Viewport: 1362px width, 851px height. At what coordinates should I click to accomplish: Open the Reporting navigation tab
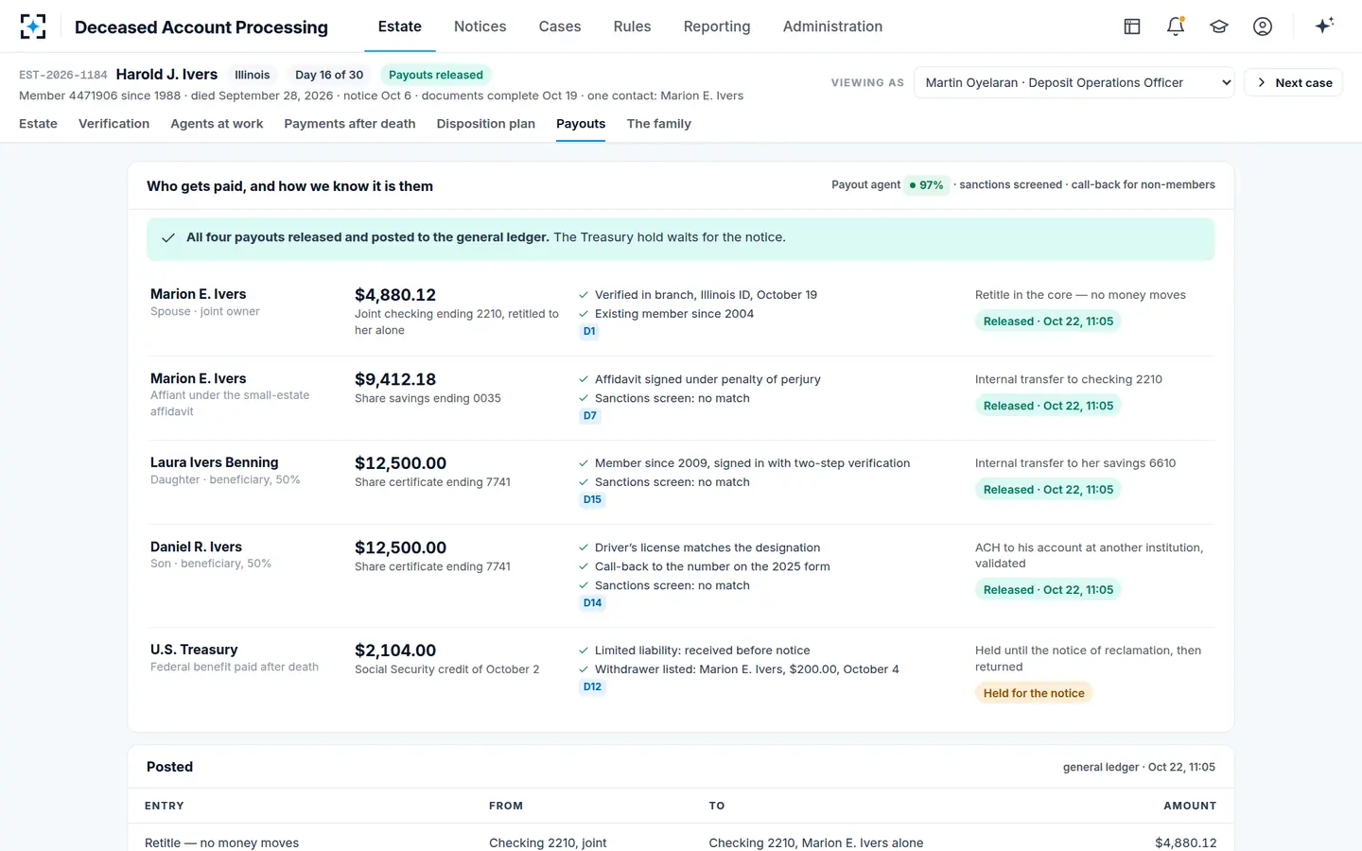click(717, 26)
